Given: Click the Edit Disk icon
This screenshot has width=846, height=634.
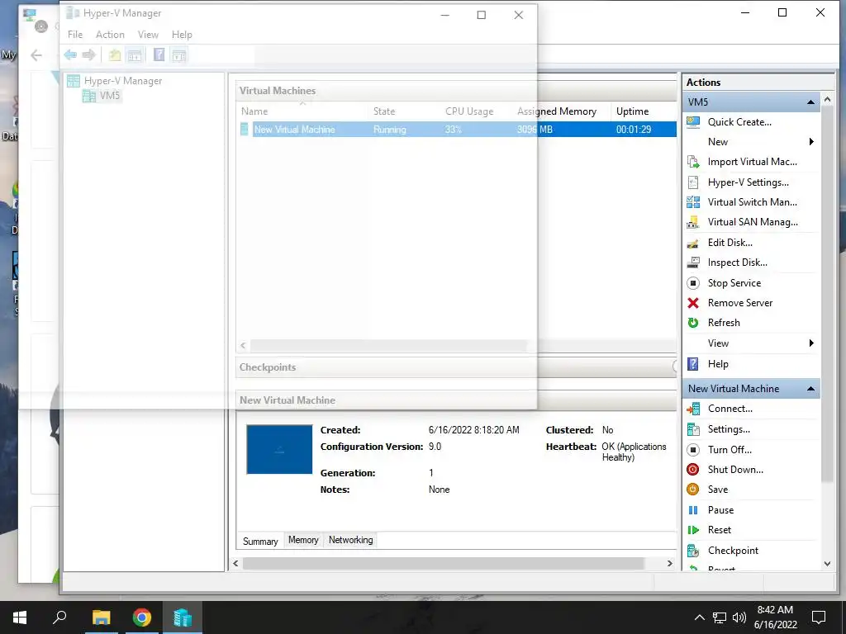Looking at the screenshot, I should [693, 243].
